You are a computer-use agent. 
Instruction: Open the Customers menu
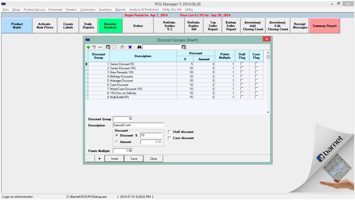88,9
